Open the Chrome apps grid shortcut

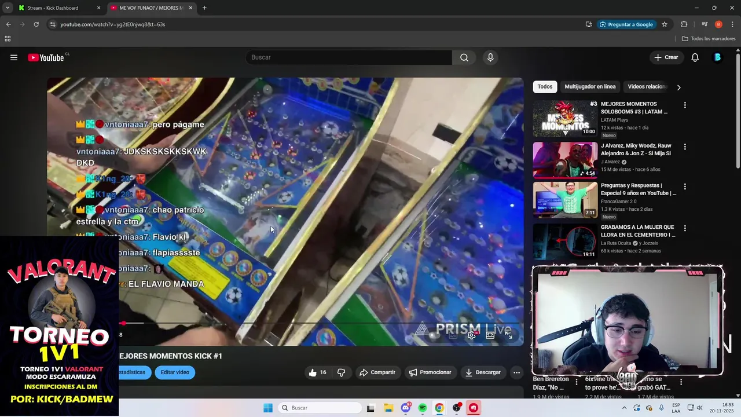click(x=8, y=39)
